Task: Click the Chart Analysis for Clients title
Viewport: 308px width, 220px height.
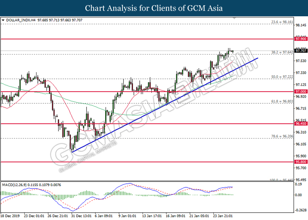Action: pos(154,8)
